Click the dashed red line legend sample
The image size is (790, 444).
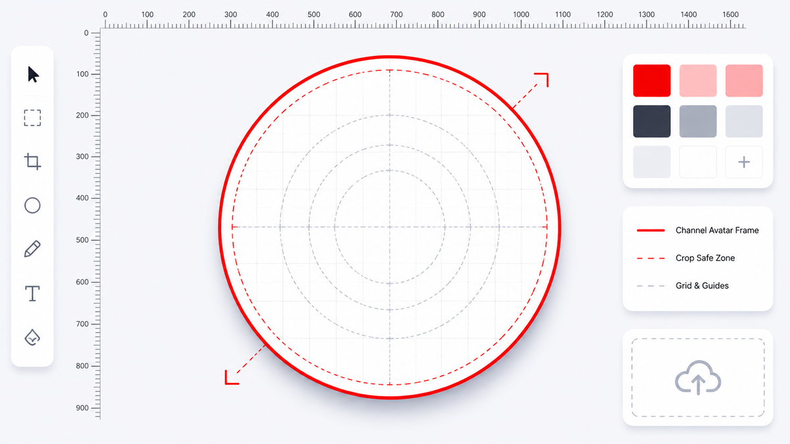[x=650, y=258]
